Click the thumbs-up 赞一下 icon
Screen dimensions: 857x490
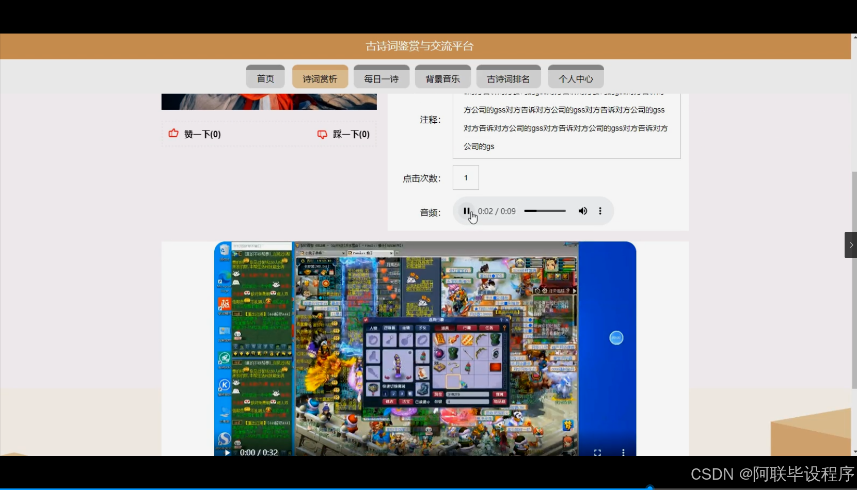click(173, 133)
